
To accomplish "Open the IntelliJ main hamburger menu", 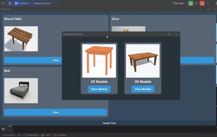I will 10,4.
